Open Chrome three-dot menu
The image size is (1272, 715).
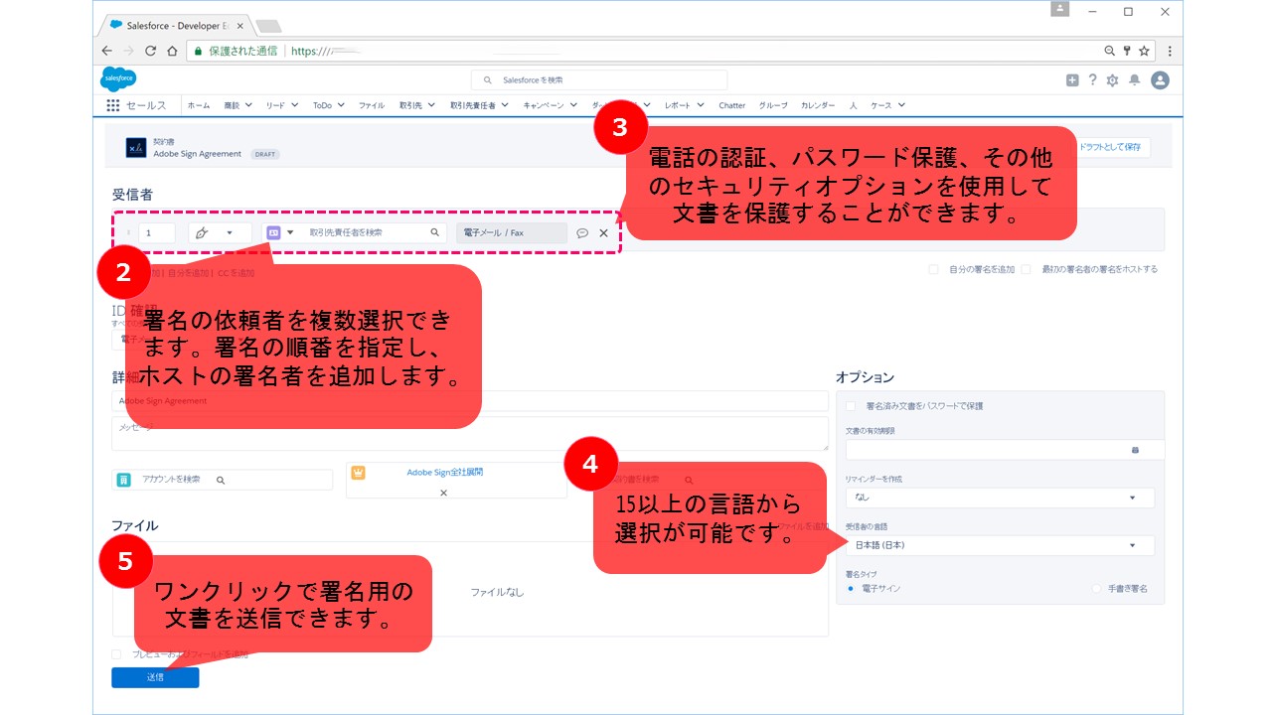click(x=1170, y=51)
